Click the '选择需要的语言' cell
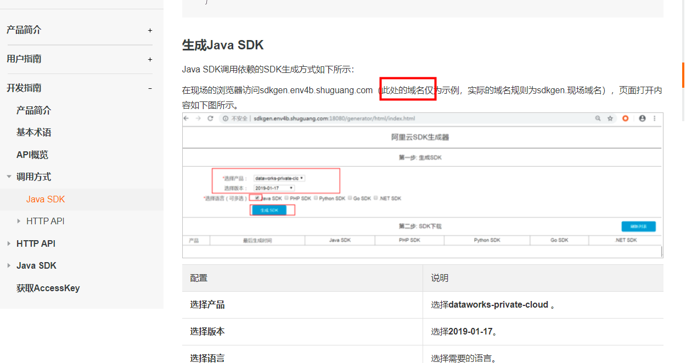This screenshot has height=363, width=686. tap(543, 354)
